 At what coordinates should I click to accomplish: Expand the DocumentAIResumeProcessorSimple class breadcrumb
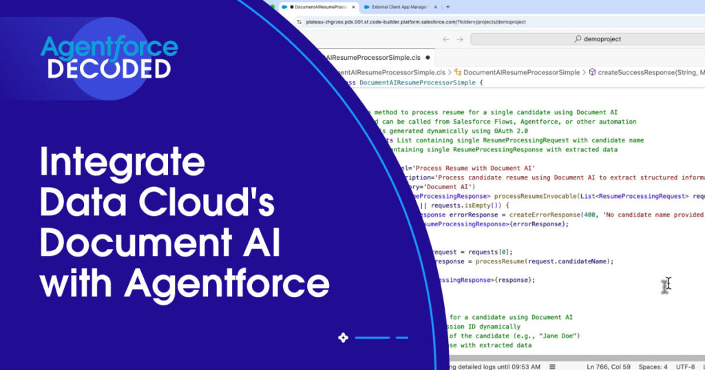(x=521, y=72)
